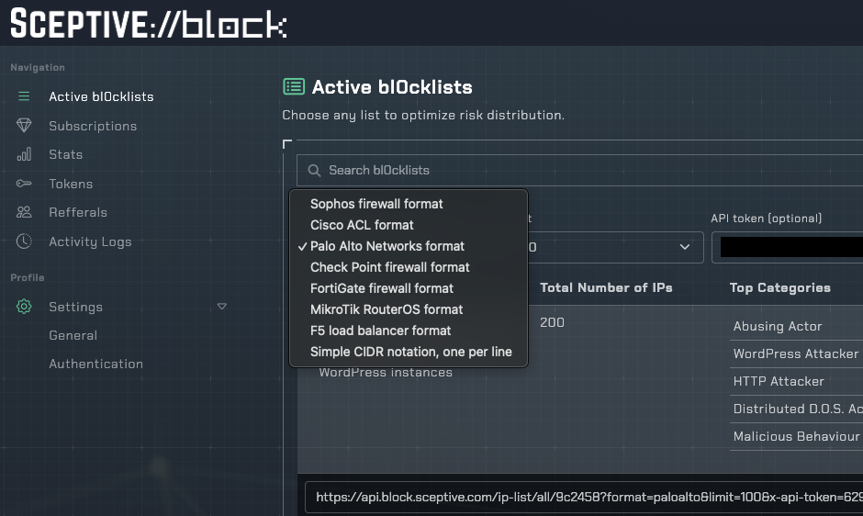
Task: Click the Active bl0cklists list icon in sidebar
Action: tap(24, 96)
